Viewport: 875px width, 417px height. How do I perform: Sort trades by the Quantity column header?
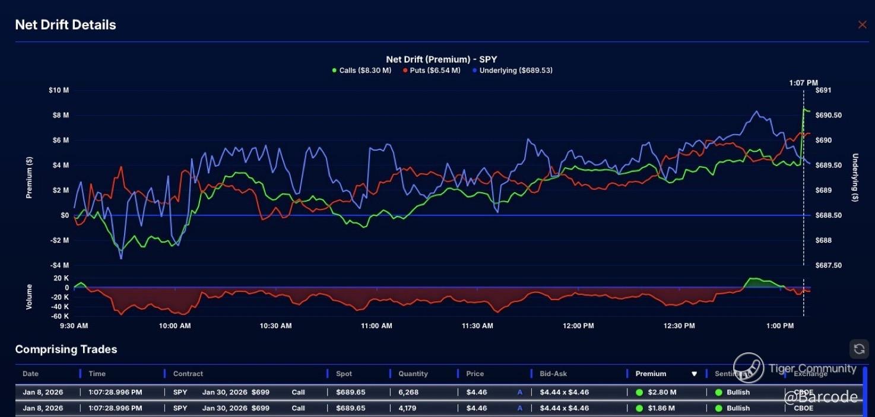413,374
